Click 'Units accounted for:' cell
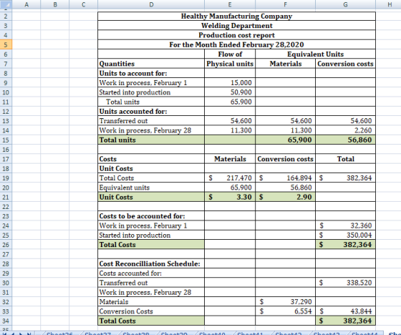 click(151, 112)
